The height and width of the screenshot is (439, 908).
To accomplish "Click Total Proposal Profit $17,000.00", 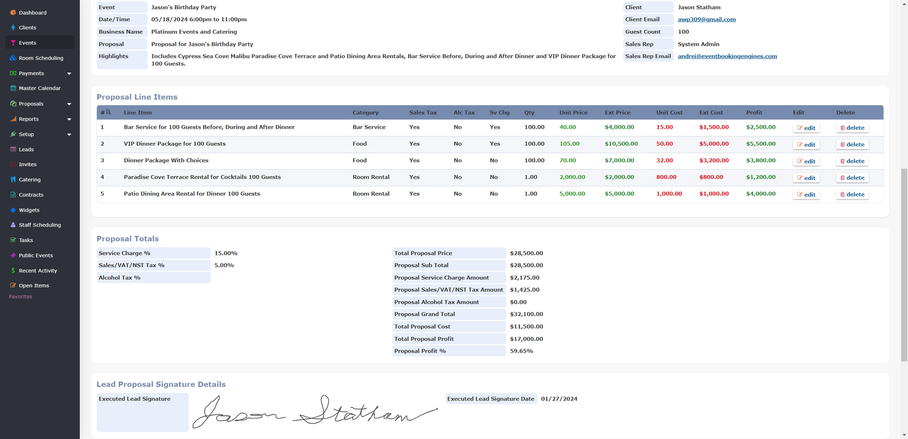I will click(526, 339).
